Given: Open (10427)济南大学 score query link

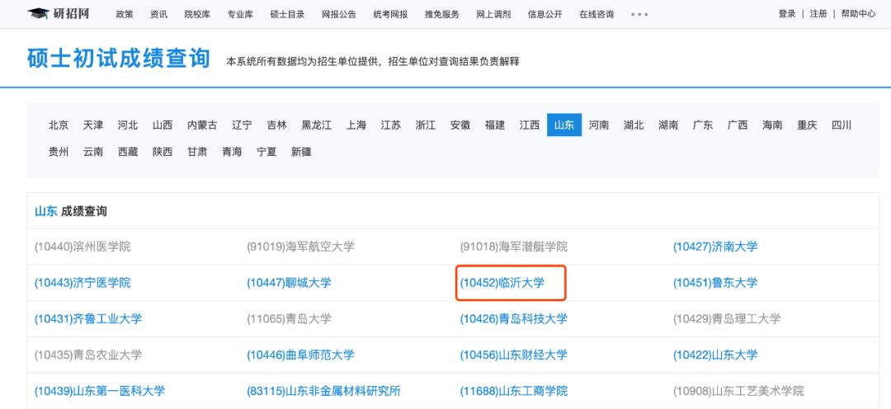Looking at the screenshot, I should click(715, 247).
